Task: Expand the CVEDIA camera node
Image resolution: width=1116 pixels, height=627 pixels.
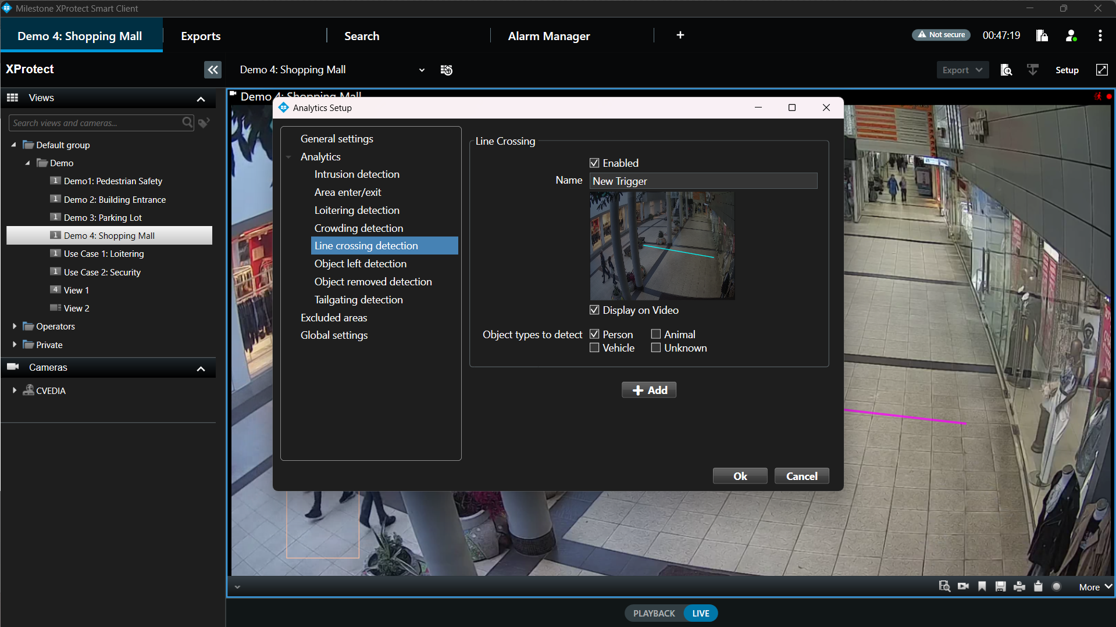Action: click(x=14, y=390)
